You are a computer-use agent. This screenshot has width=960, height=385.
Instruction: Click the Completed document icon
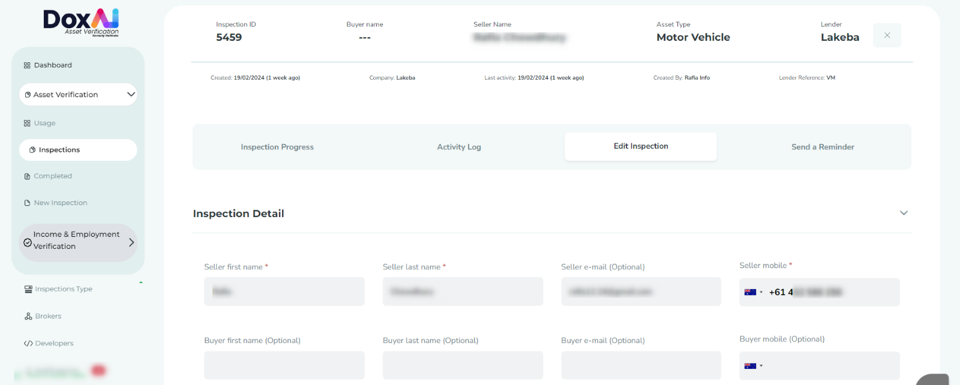coord(27,176)
